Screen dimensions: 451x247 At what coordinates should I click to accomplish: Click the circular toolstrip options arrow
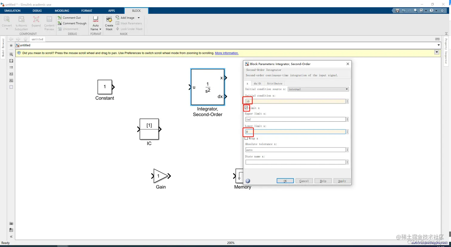(x=442, y=10)
